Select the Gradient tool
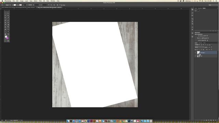 8,25
